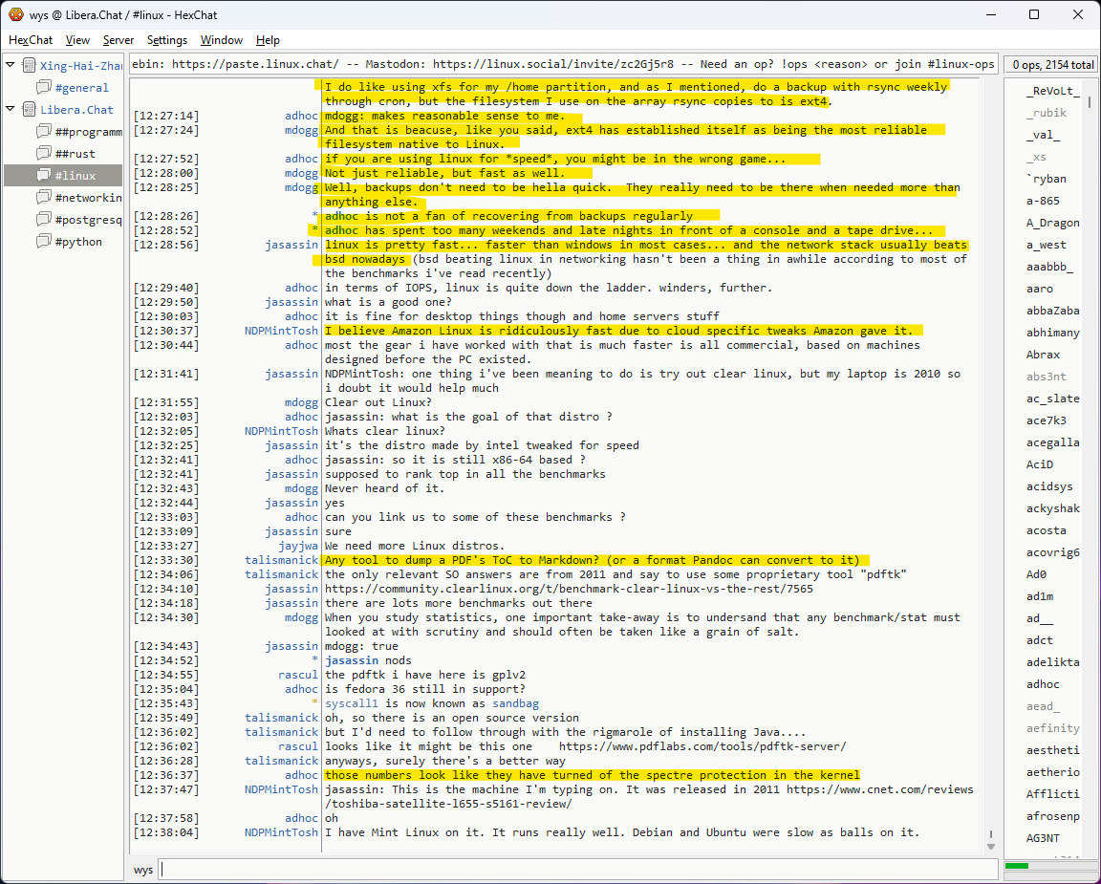Viewport: 1101px width, 884px height.
Task: Open the community.clearlinux.org benchmark link
Action: click(569, 589)
